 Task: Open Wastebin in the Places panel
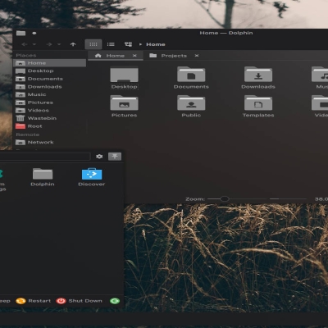50,118
